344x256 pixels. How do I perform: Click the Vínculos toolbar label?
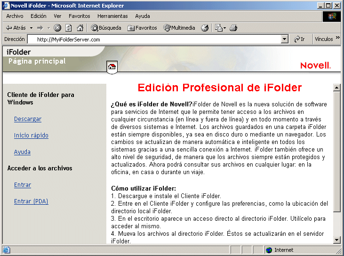tap(324, 39)
